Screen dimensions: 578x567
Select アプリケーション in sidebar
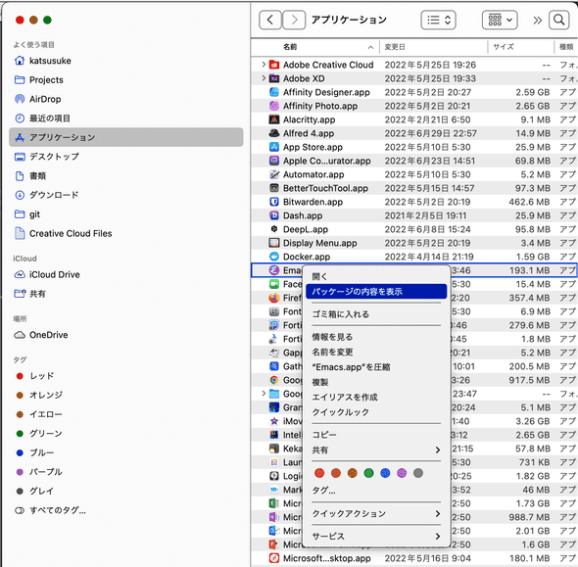tap(126, 137)
